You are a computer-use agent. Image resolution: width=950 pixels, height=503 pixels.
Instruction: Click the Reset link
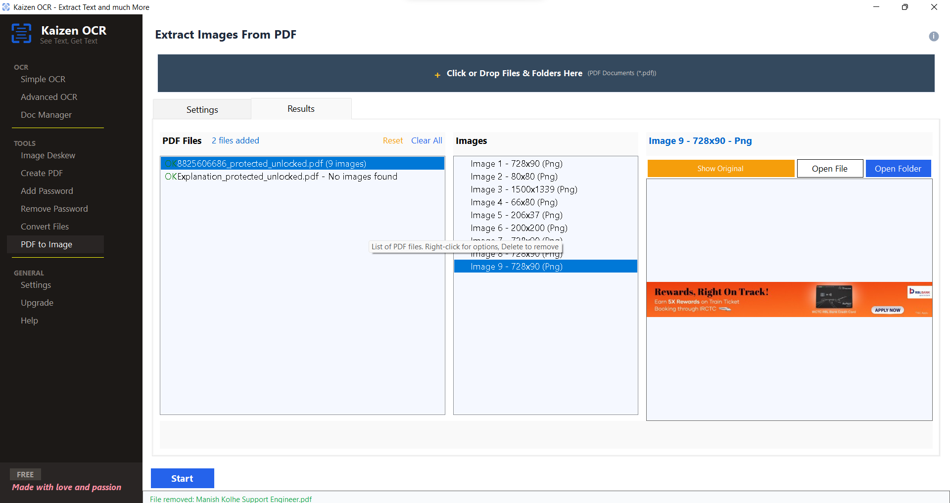tap(392, 140)
